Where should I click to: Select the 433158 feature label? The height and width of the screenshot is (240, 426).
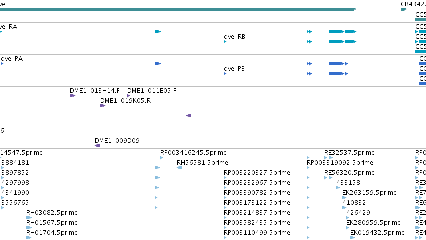pyautogui.click(x=348, y=183)
